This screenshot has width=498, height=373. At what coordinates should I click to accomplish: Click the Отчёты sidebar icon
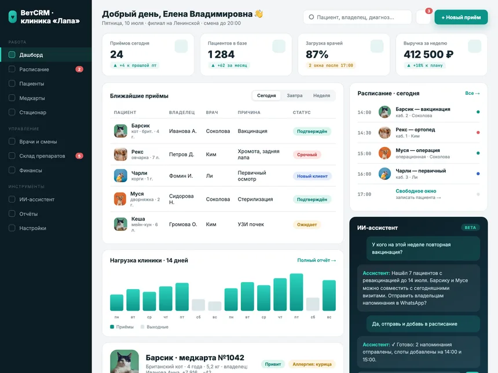[12, 214]
